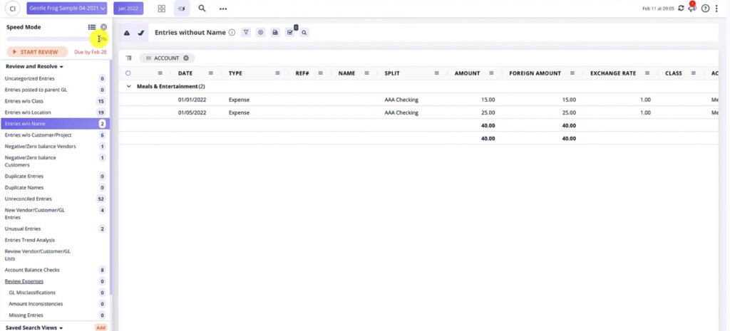Open the help question mark icon
Image resolution: width=730 pixels, height=331 pixels.
point(706,9)
